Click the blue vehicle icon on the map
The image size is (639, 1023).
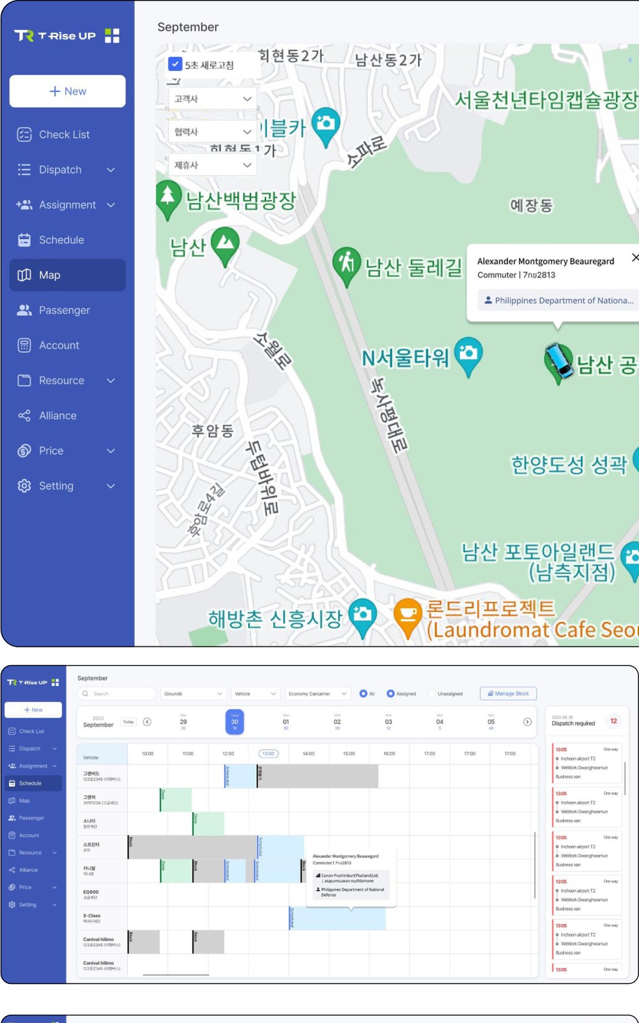point(559,360)
